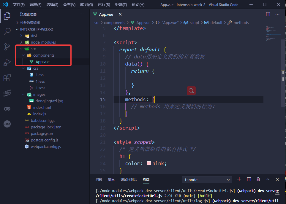Open the 转到(G) menu
Viewport: 286px width, 204px height.
(x=86, y=4)
